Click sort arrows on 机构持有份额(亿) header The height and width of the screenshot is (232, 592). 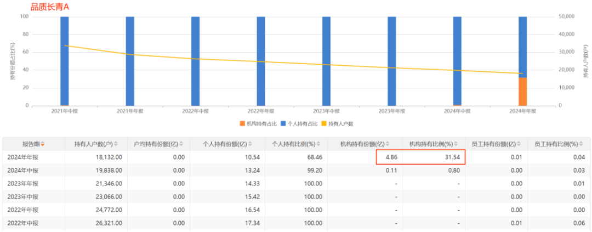389,144
